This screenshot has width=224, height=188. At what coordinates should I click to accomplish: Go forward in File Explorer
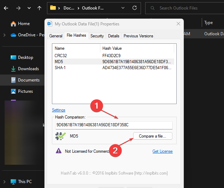pyautogui.click(x=18, y=8)
